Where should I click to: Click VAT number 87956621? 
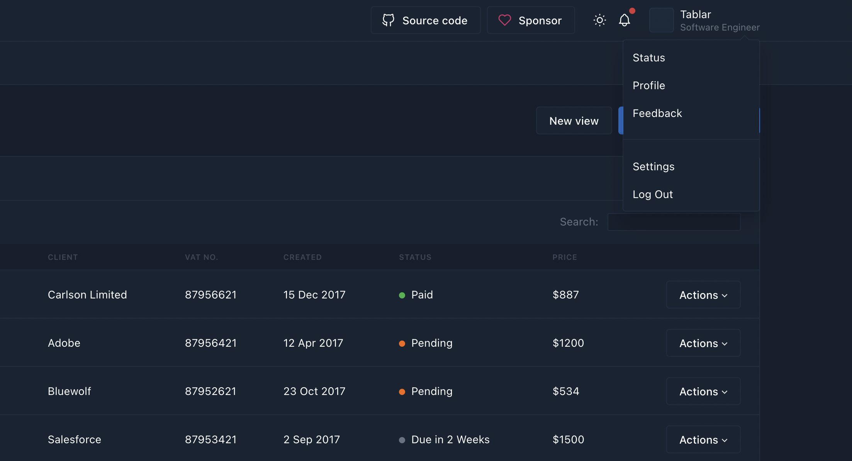[211, 295]
